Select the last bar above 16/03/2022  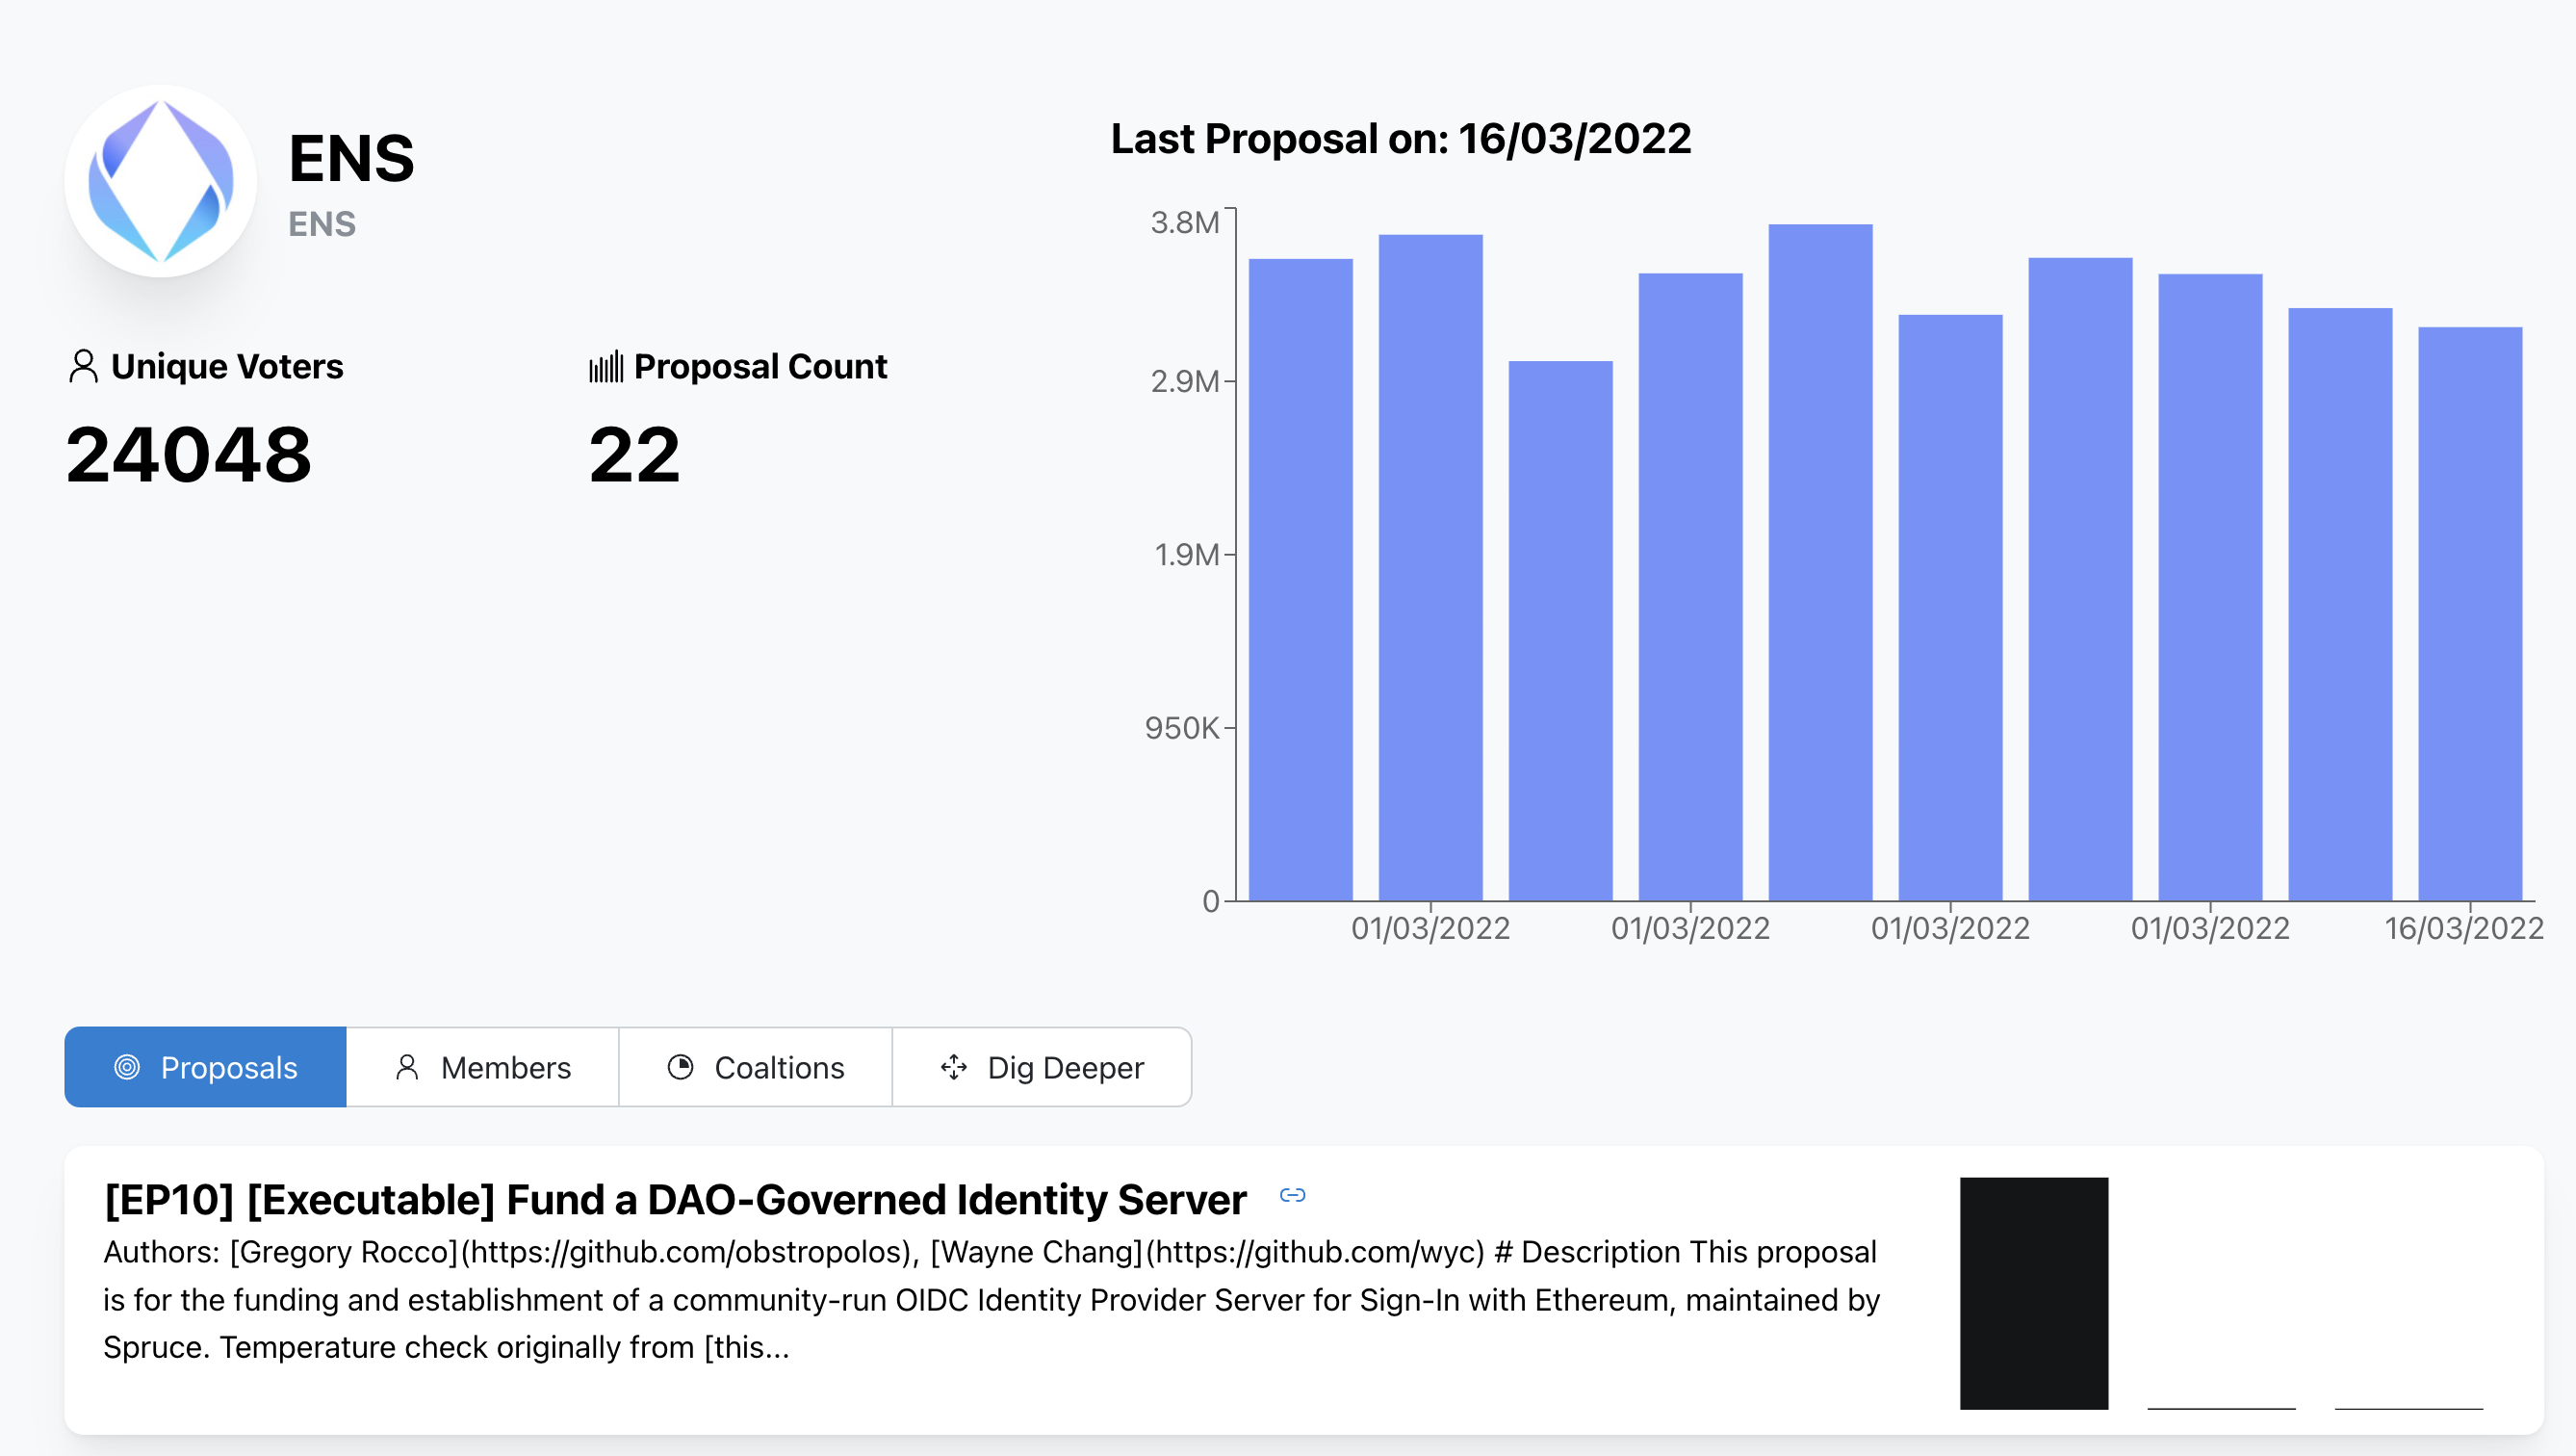2471,613
